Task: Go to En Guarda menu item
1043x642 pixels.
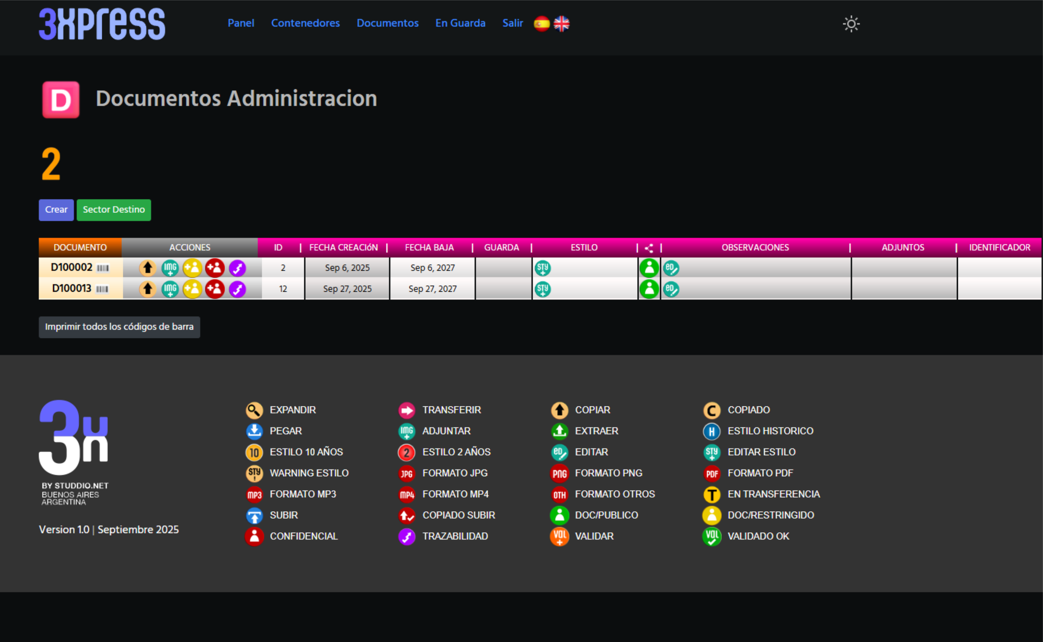Action: tap(460, 23)
